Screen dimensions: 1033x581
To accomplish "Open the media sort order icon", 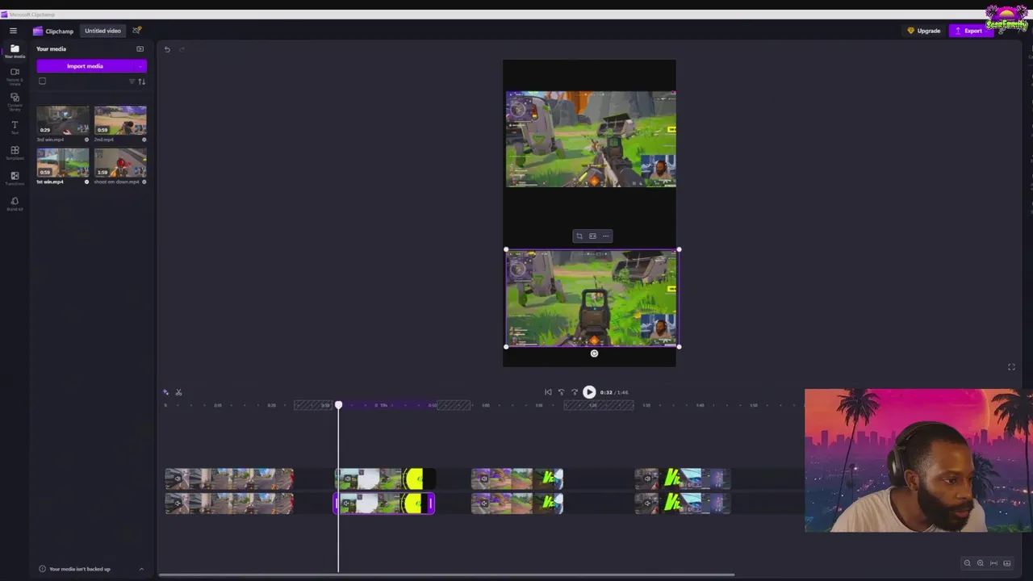I will pyautogui.click(x=142, y=82).
